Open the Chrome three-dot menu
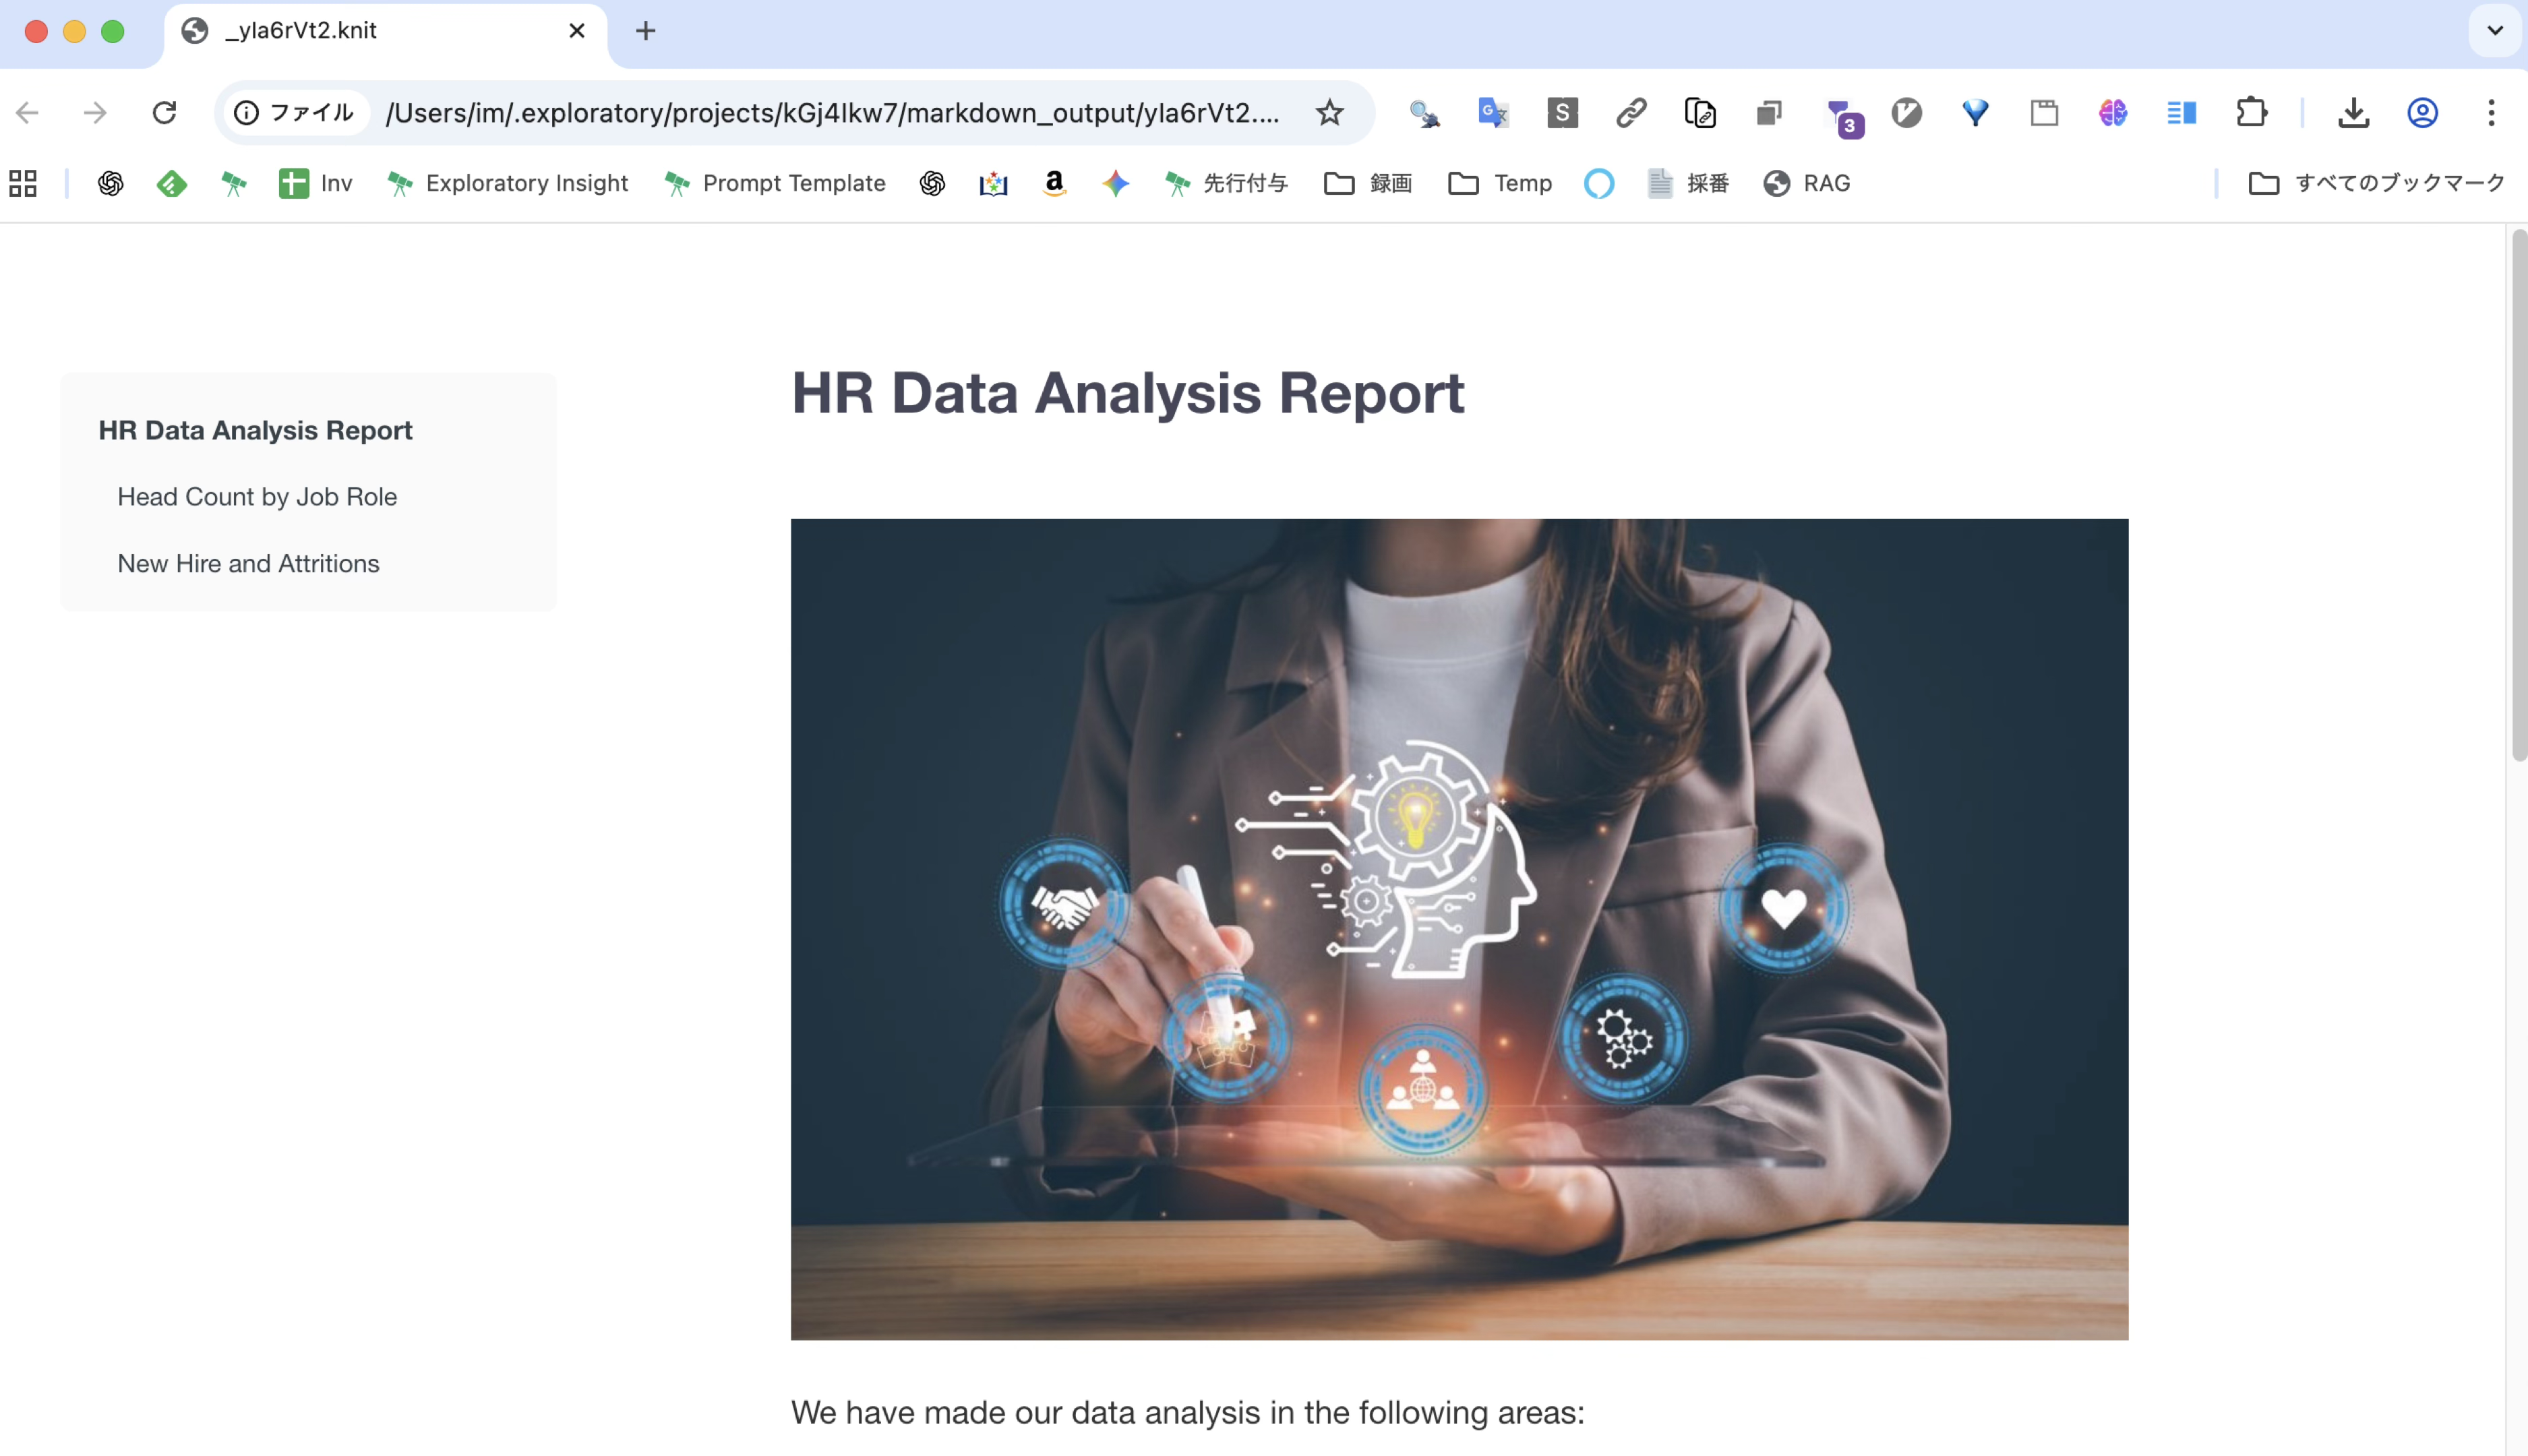2528x1456 pixels. [x=2491, y=112]
